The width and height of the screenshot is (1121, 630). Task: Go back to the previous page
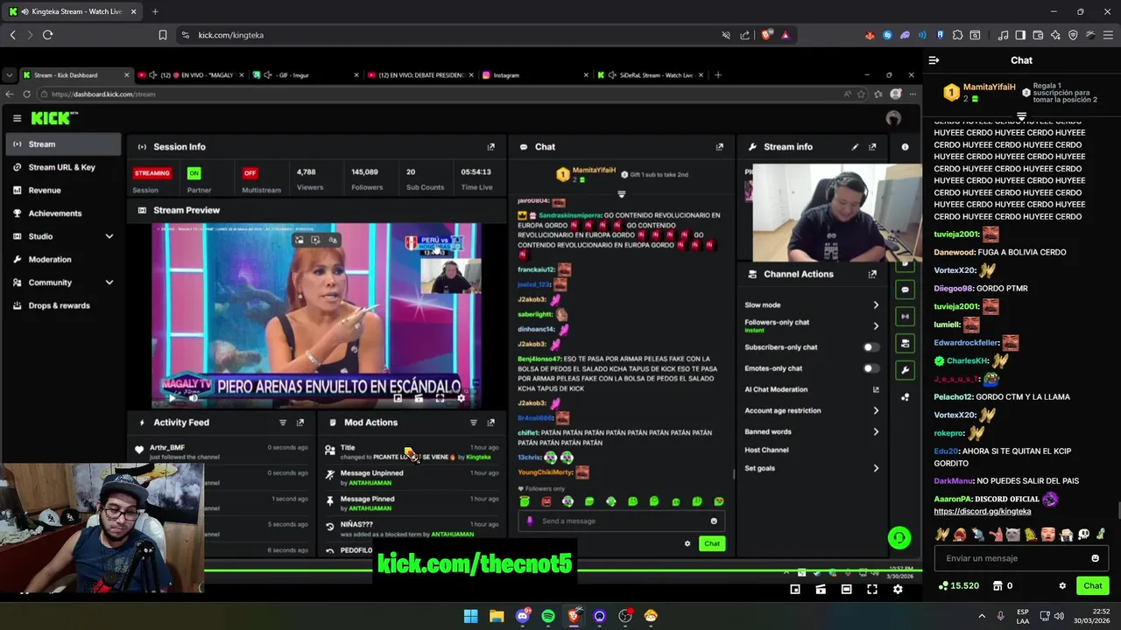click(x=12, y=35)
